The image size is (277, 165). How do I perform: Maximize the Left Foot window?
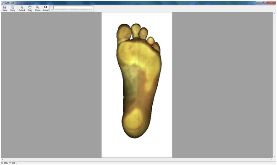click(264, 3)
